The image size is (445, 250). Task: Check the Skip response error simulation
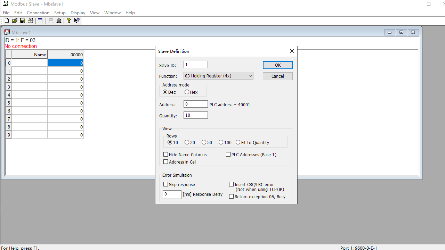coord(166,184)
